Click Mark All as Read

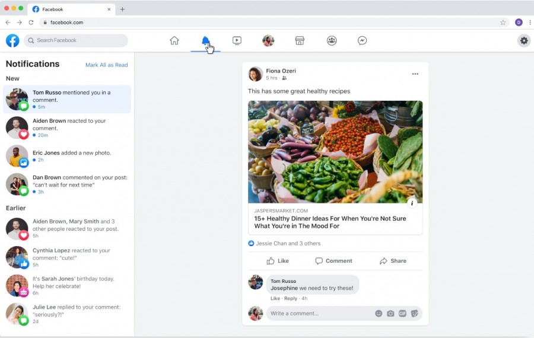click(106, 65)
